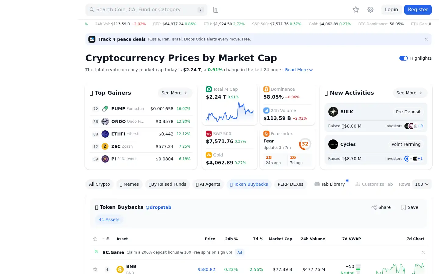Screen dimensions: 439x274
Task: Click the BULK project logo
Action: tap(333, 112)
